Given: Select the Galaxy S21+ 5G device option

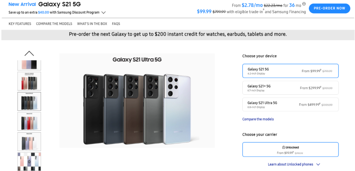Looking at the screenshot, I should tap(290, 88).
